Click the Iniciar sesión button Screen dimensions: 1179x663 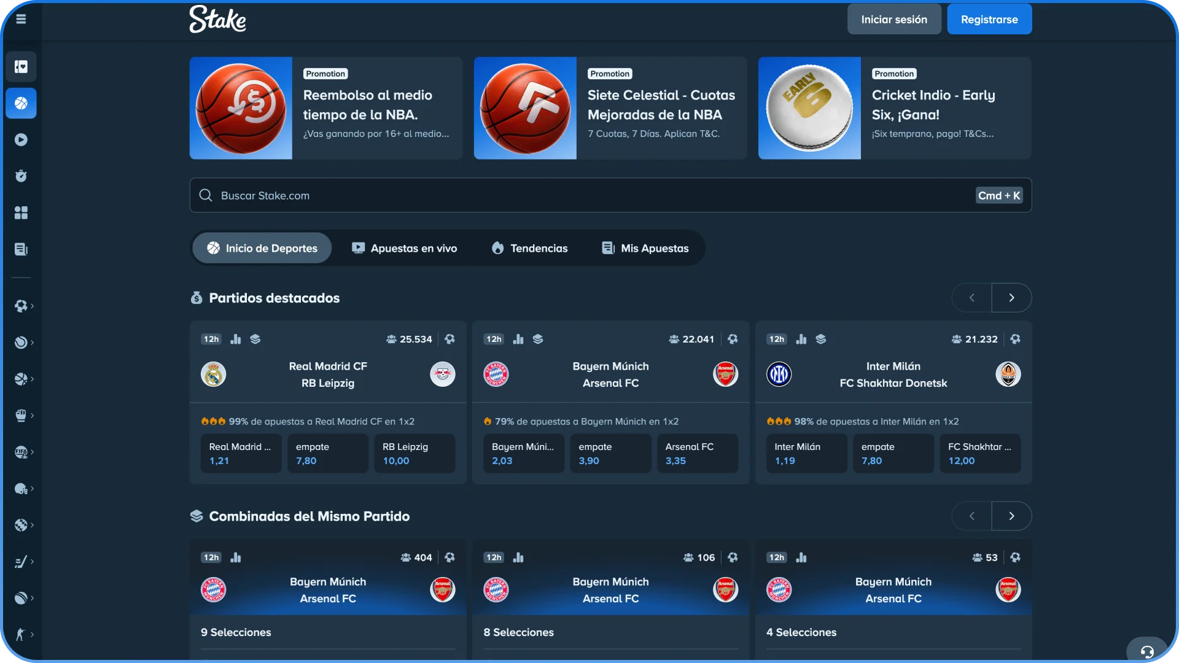[894, 19]
